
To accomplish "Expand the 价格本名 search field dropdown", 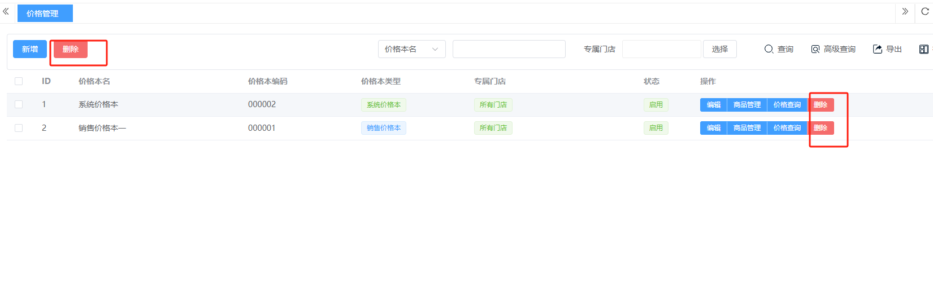I will [x=411, y=50].
